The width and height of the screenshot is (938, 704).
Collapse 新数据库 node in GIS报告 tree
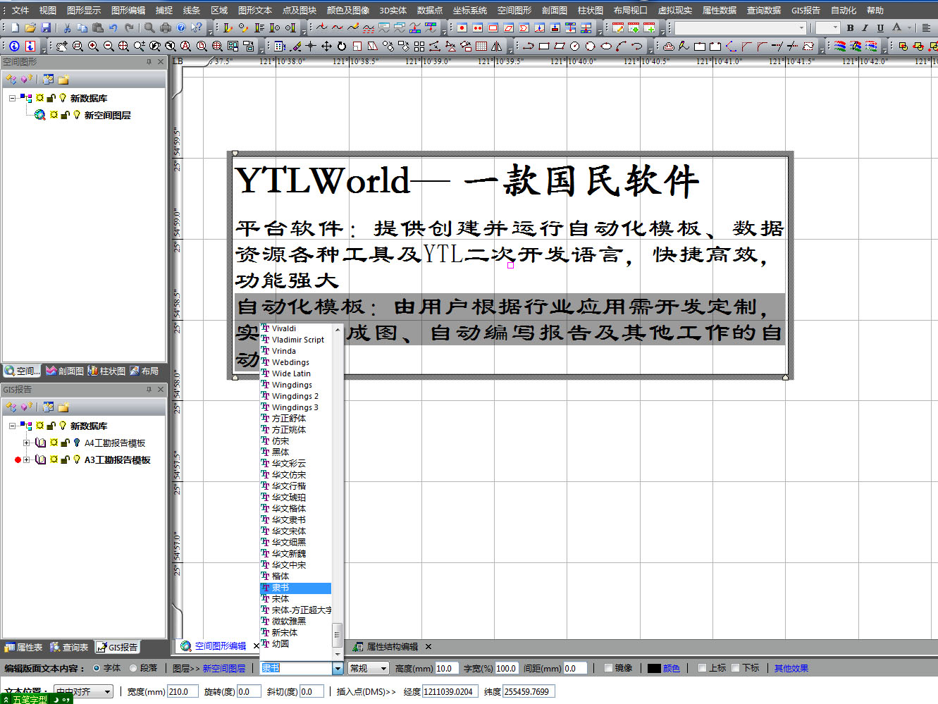pyautogui.click(x=12, y=426)
